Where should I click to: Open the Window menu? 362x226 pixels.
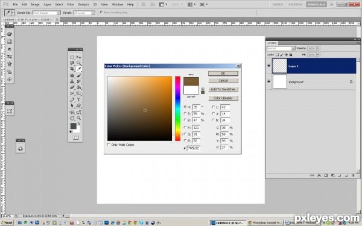pos(117,4)
